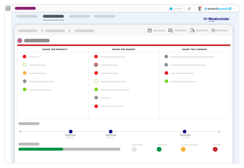Click the timeline end arrow
This screenshot has height=168, width=244.
pyautogui.click(x=220, y=132)
